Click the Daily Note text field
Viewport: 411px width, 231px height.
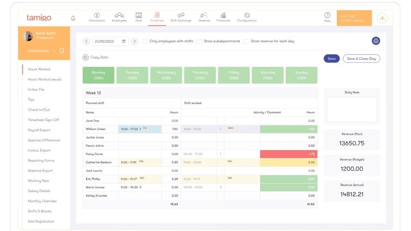352,110
